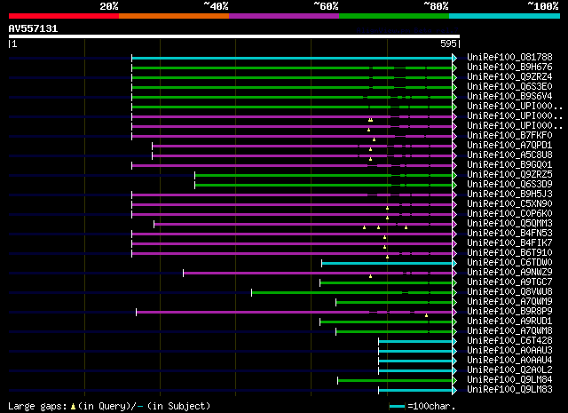Select the green alignment bar for UniRef100_A7QWM9
The height and width of the screenshot is (413, 568).
click(x=394, y=302)
